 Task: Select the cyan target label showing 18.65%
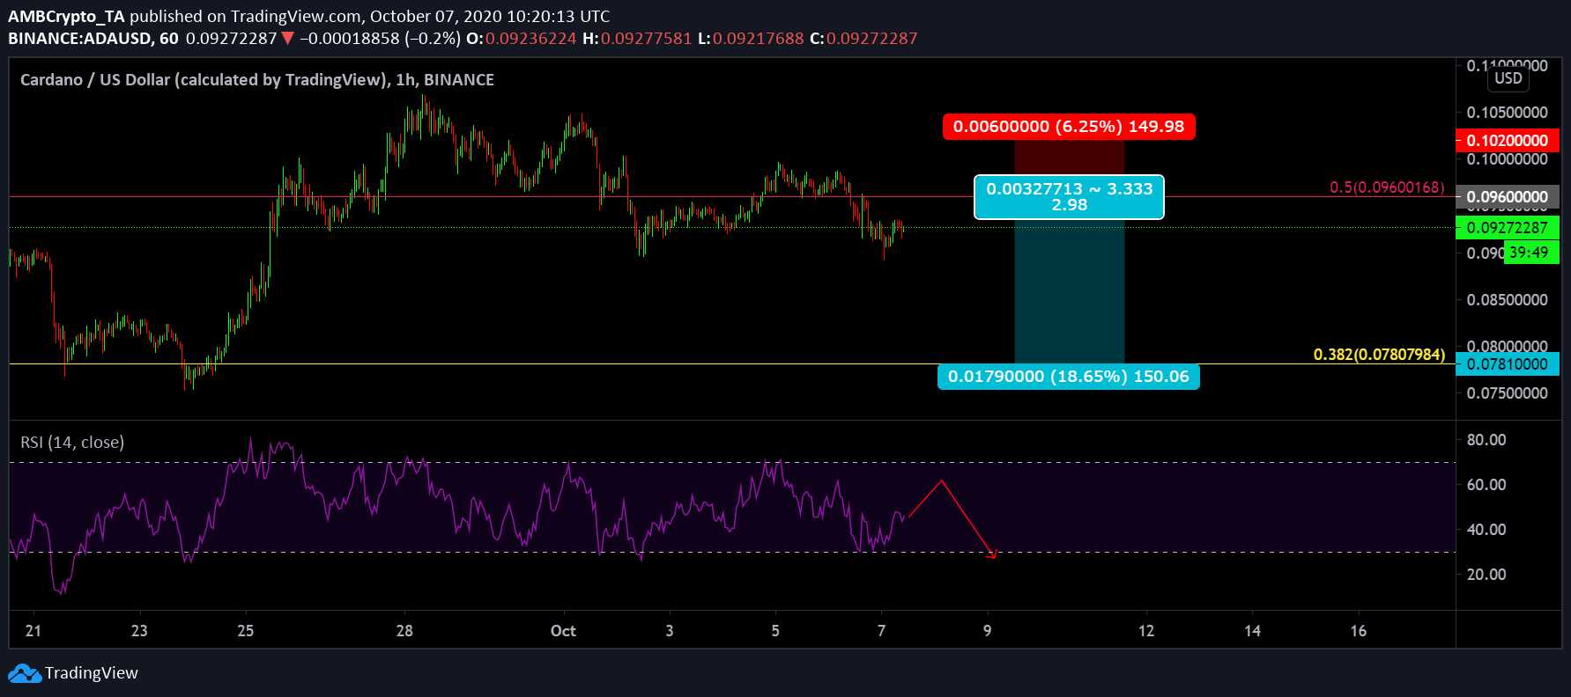point(1068,377)
